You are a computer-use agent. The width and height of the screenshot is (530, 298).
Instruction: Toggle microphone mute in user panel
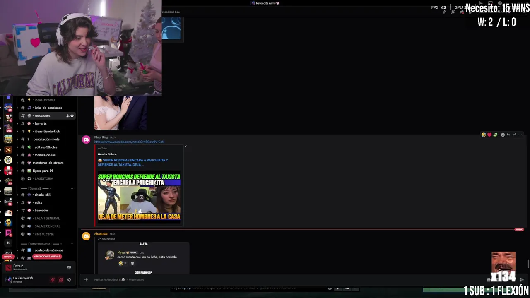[x=53, y=280]
